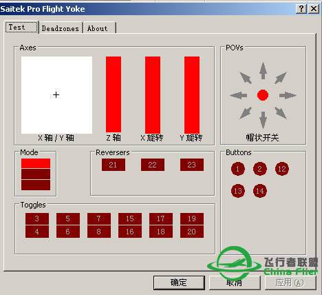Click the POV up arrow
This screenshot has height=295, width=322.
263,71
